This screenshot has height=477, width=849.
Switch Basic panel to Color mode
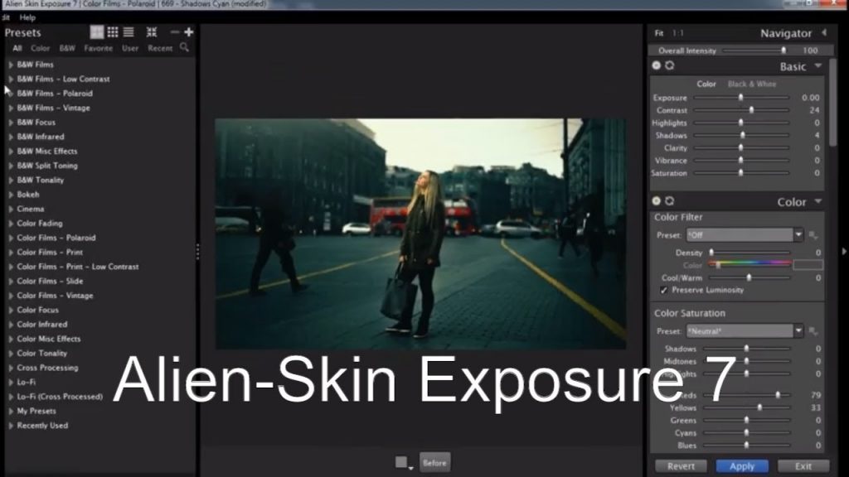pyautogui.click(x=706, y=84)
